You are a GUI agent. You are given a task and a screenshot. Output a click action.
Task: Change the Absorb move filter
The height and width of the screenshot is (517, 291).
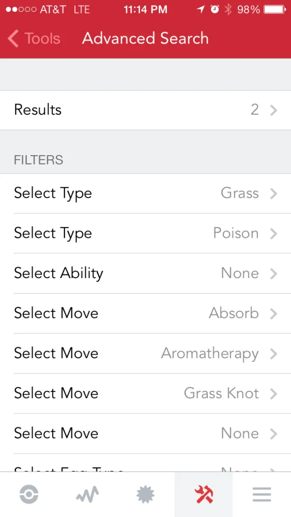145,314
